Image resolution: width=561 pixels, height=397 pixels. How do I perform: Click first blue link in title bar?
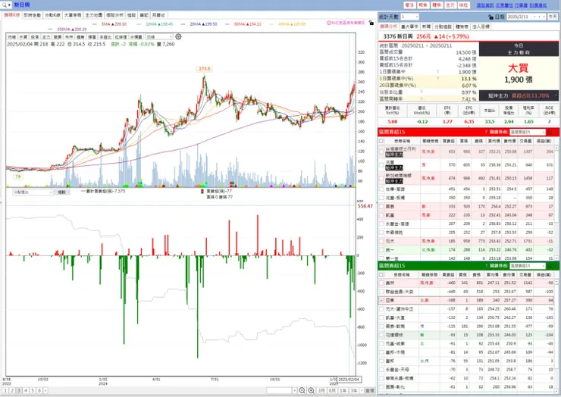coord(485,5)
